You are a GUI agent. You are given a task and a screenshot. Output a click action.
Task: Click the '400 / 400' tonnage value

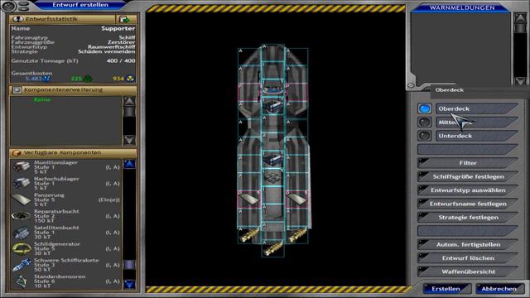tap(121, 60)
